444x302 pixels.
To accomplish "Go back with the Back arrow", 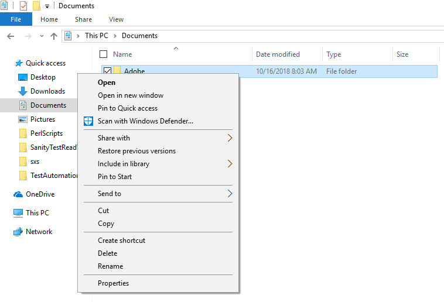I will tap(11, 36).
